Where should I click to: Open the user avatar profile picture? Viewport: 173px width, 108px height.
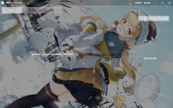(x=130, y=3)
